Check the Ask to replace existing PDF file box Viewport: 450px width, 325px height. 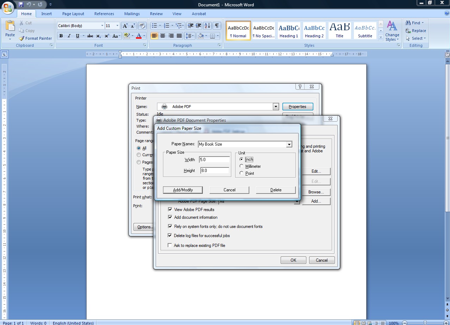170,245
